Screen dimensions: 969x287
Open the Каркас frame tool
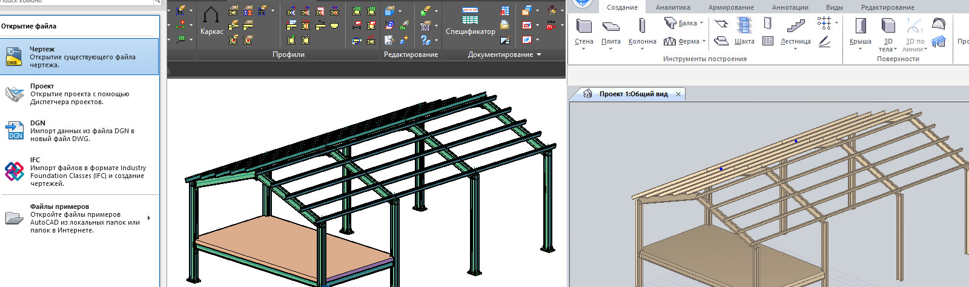tap(211, 22)
